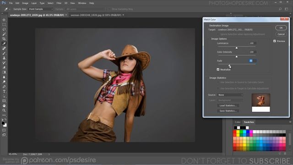
Task: Switch to the Swatches panel tab
Action: coord(249,122)
